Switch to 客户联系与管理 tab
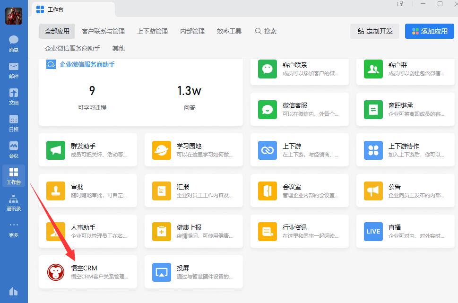The image size is (458, 303). pyautogui.click(x=103, y=31)
